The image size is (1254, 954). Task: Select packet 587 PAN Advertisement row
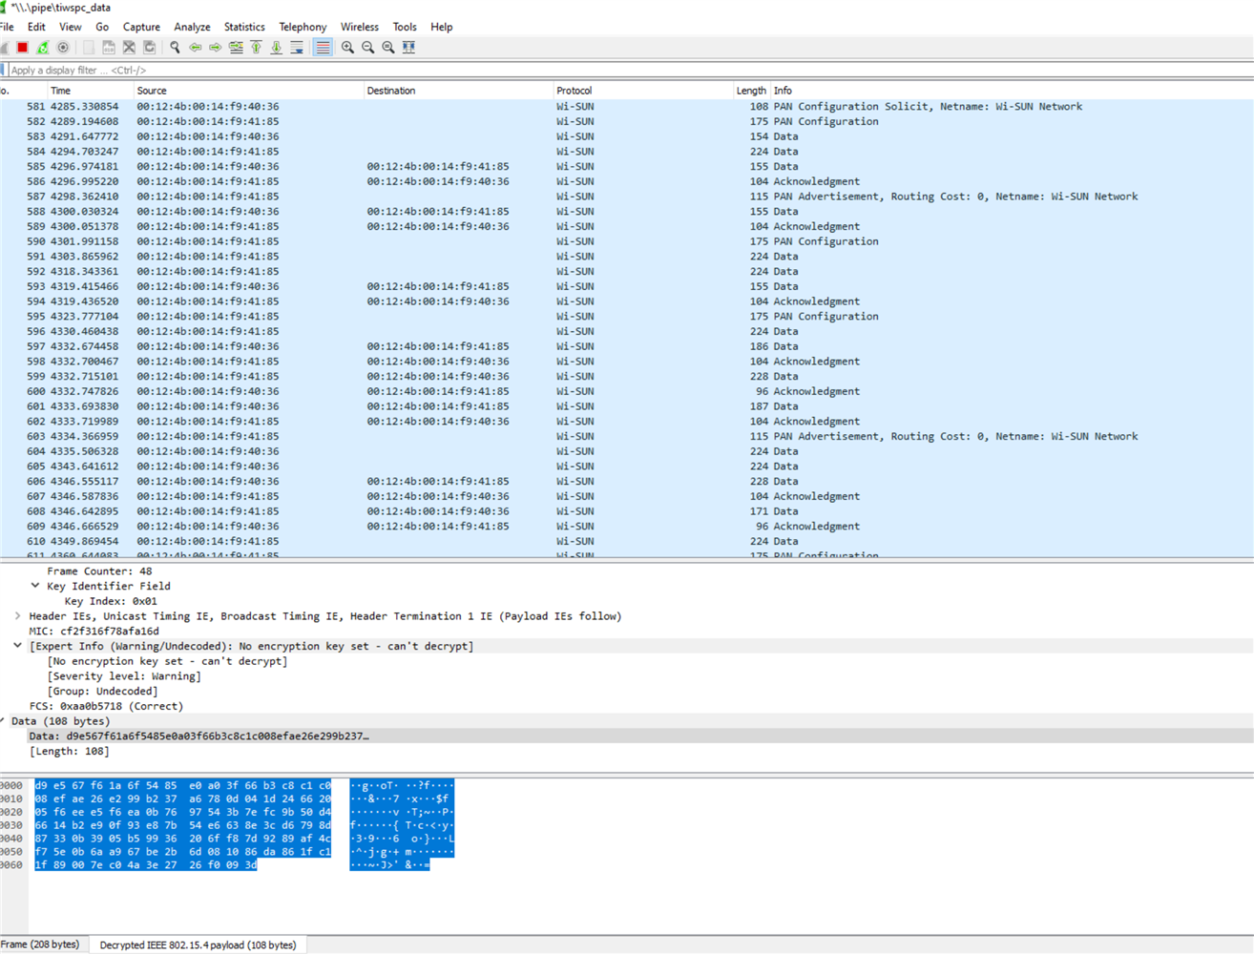coord(626,197)
